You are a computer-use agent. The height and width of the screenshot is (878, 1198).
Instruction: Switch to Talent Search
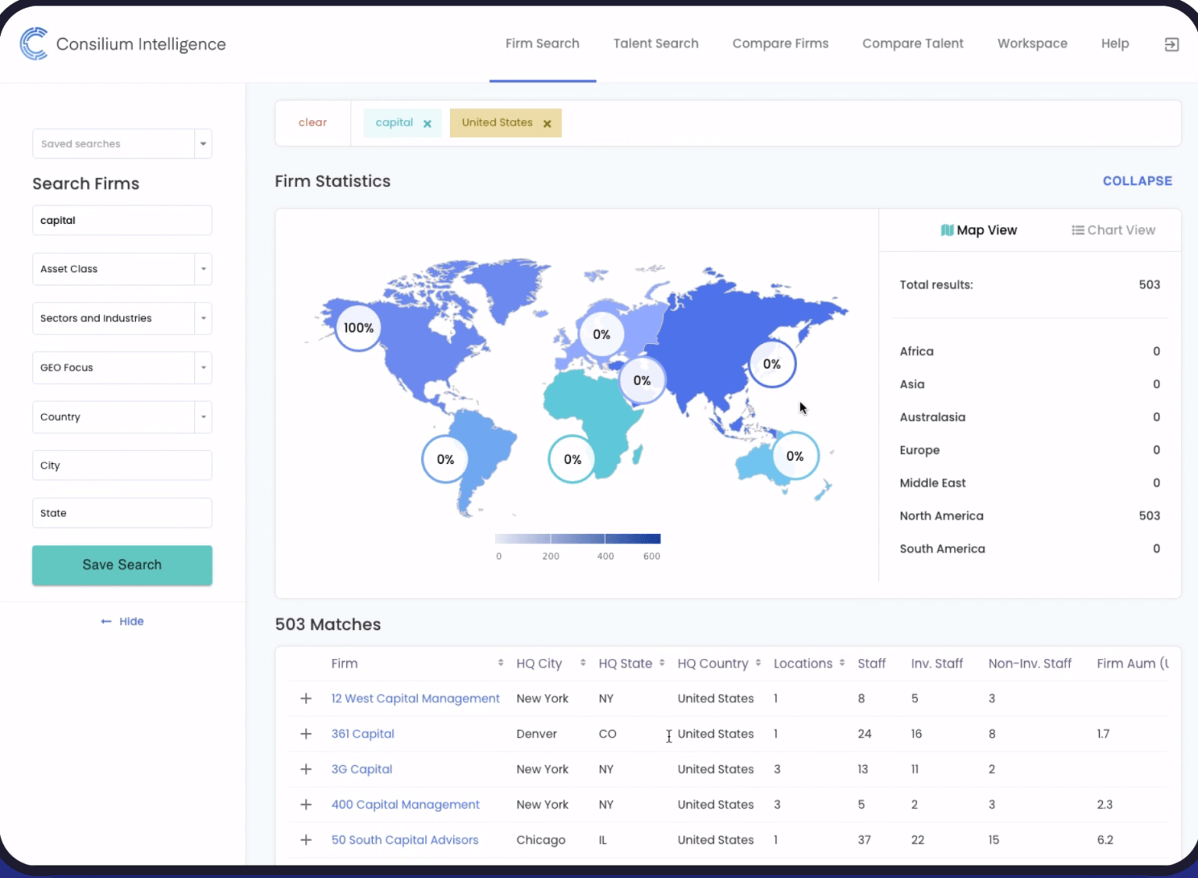tap(656, 44)
